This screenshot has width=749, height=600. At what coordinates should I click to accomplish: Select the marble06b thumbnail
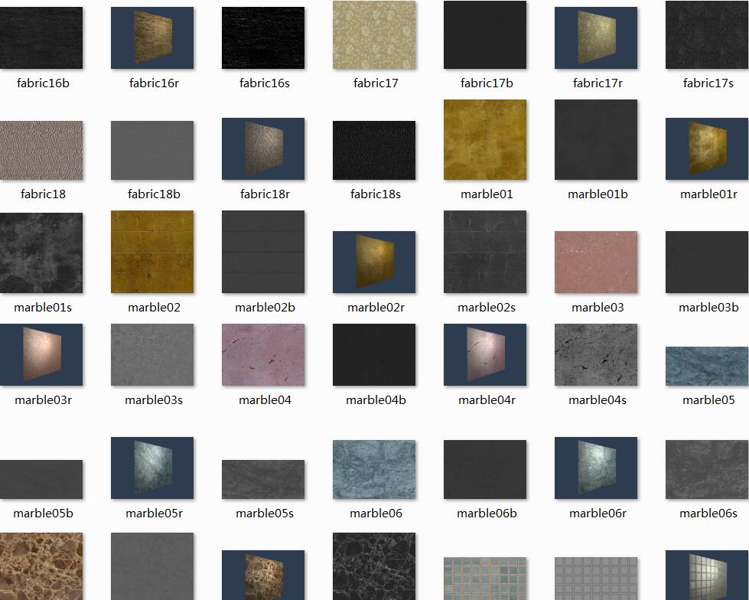point(485,470)
